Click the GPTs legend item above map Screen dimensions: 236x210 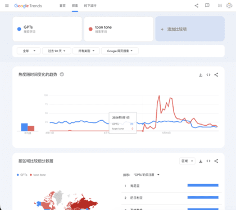tap(22, 175)
